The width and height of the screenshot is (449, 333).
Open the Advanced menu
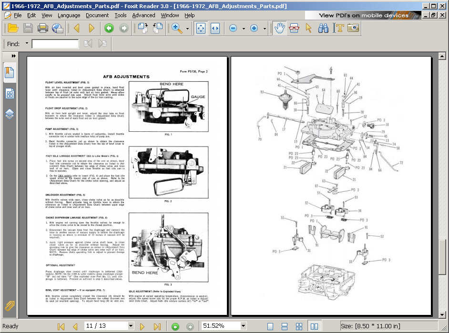pyautogui.click(x=143, y=15)
